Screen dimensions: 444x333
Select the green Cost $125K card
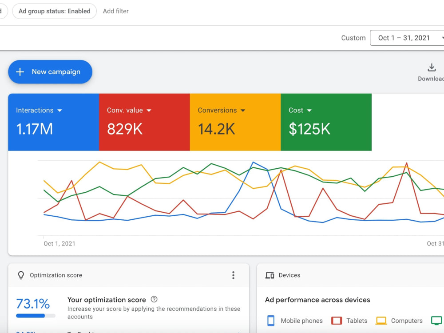(326, 122)
